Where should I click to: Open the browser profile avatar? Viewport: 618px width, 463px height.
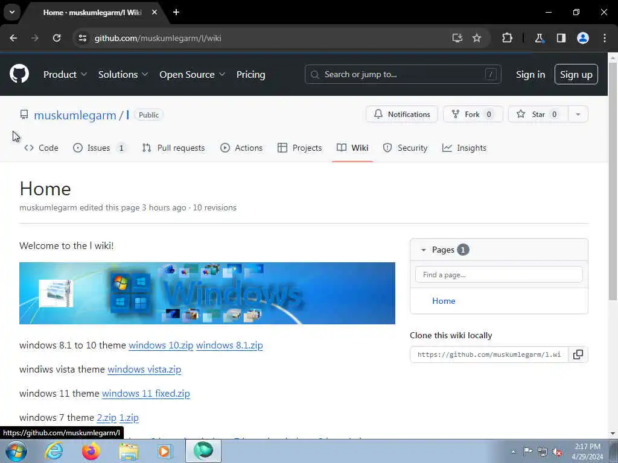[x=583, y=38]
